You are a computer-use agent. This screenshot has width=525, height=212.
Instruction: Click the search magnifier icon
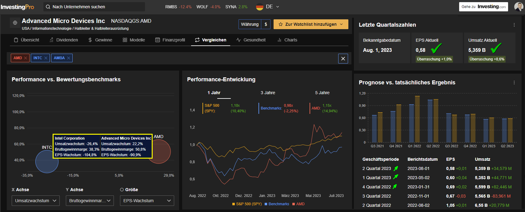click(x=48, y=7)
